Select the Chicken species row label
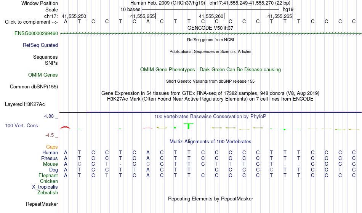 pos(49,181)
